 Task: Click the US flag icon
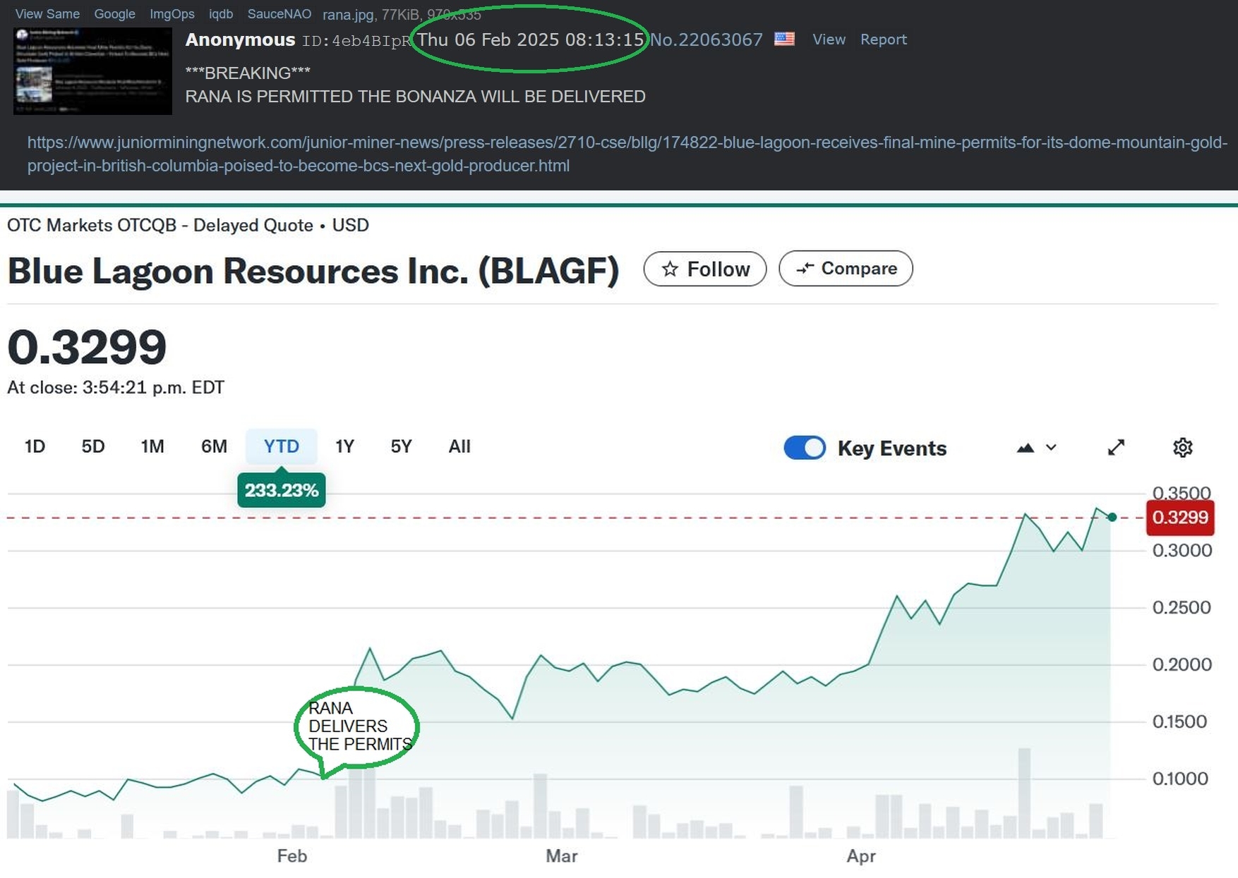(x=784, y=39)
